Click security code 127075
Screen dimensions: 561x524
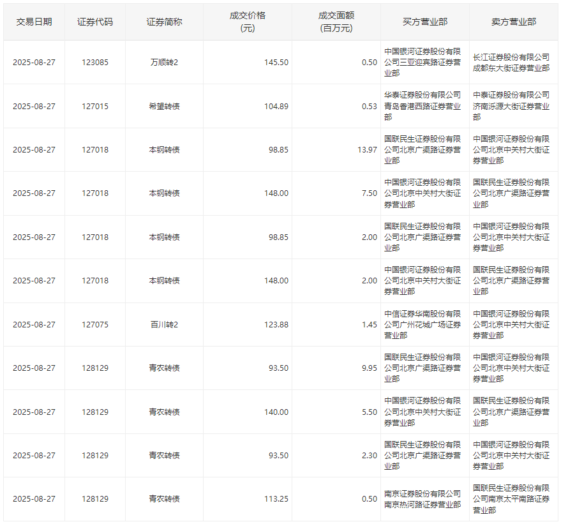point(95,324)
